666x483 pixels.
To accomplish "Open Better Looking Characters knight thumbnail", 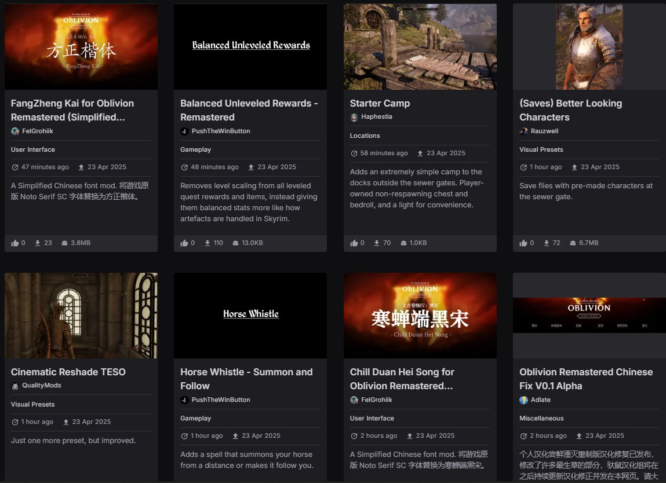I will (x=589, y=47).
